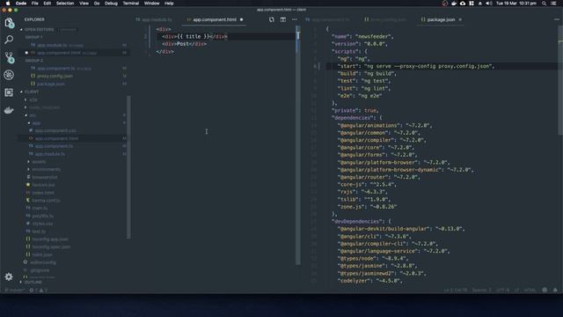563x317 pixels.
Task: Select the app.component.html tab
Action: pos(215,19)
